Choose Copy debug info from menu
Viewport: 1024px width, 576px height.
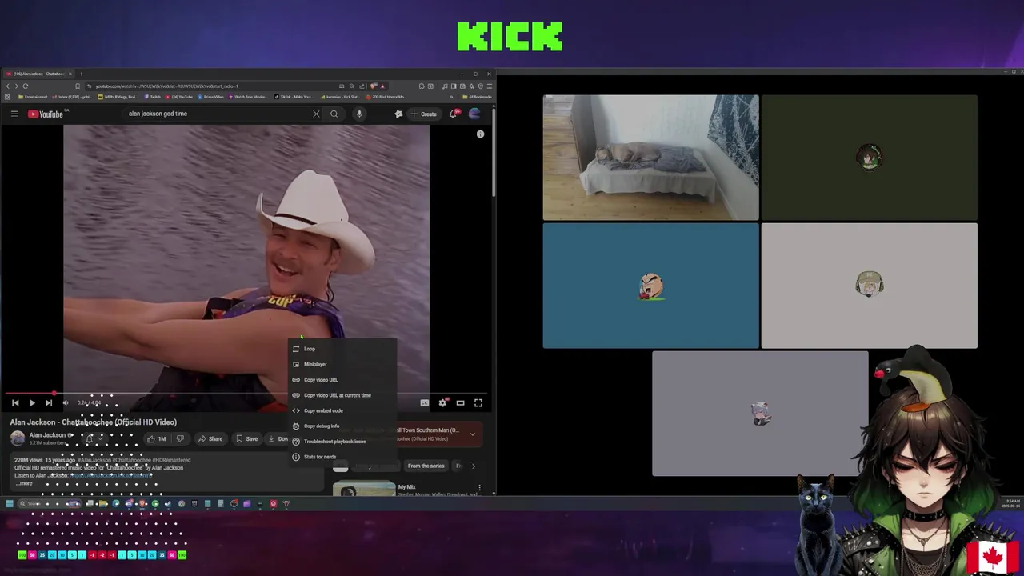[342, 426]
